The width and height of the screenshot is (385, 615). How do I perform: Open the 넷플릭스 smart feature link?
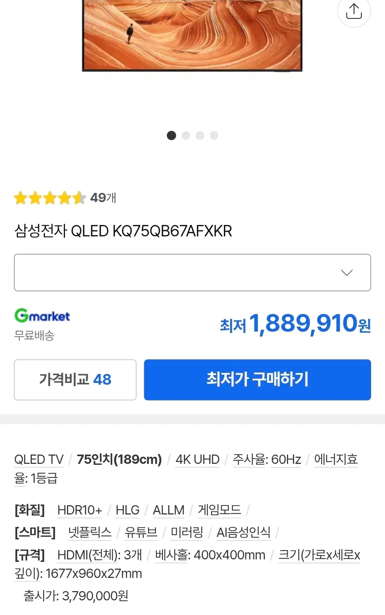click(90, 533)
